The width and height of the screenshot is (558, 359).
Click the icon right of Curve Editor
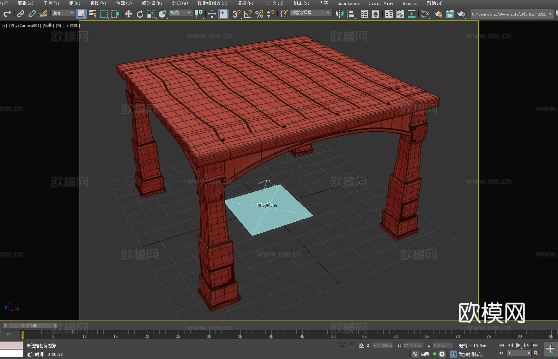tap(412, 14)
